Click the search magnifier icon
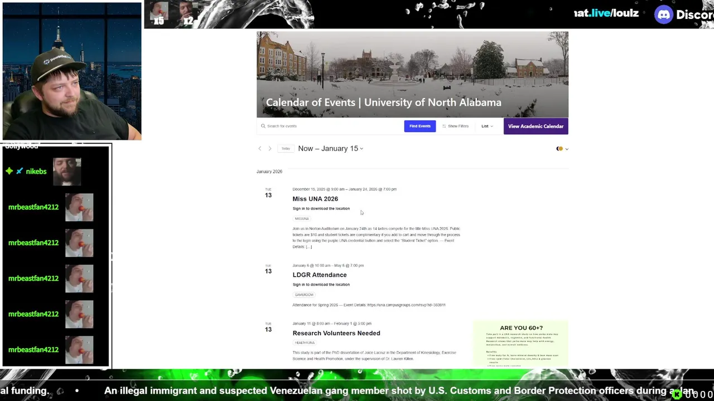The height and width of the screenshot is (401, 714). point(263,126)
